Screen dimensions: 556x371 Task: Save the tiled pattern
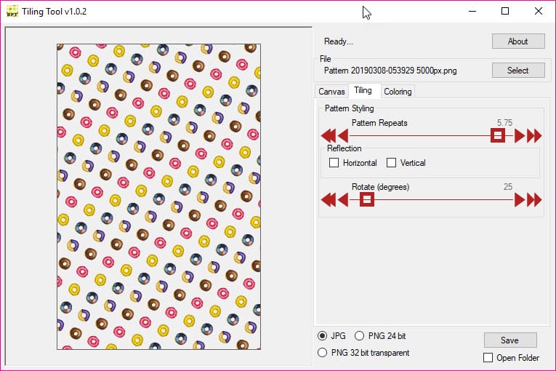510,340
